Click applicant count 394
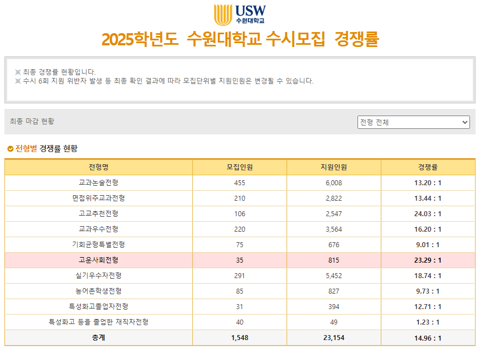Image resolution: width=480 pixels, height=350 pixels. tap(334, 307)
